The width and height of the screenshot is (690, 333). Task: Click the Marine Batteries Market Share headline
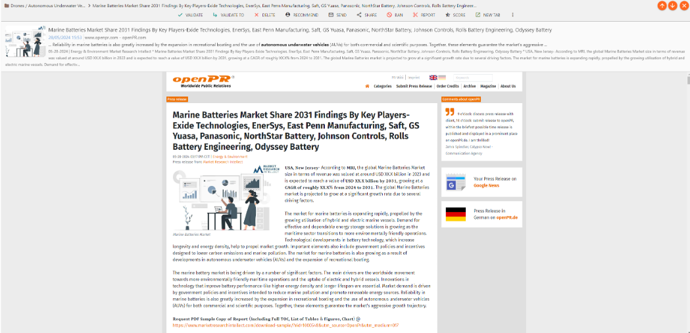pos(296,131)
